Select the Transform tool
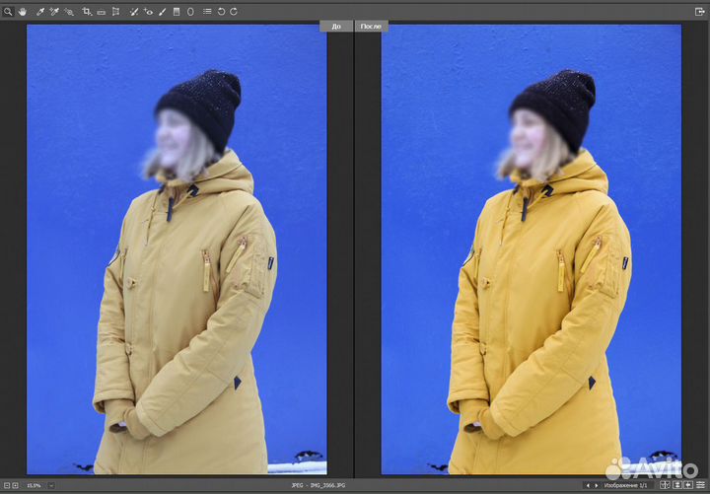 pyautogui.click(x=116, y=12)
